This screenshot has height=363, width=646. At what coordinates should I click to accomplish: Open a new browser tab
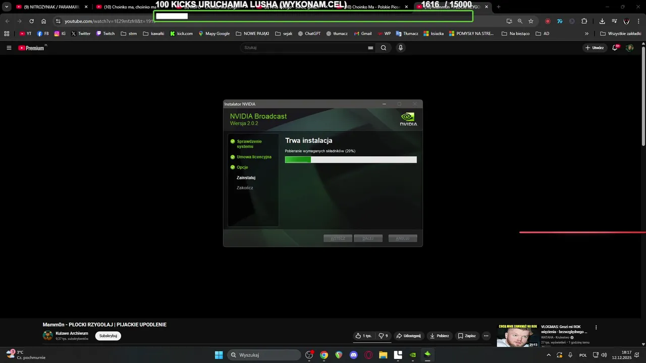click(x=499, y=7)
